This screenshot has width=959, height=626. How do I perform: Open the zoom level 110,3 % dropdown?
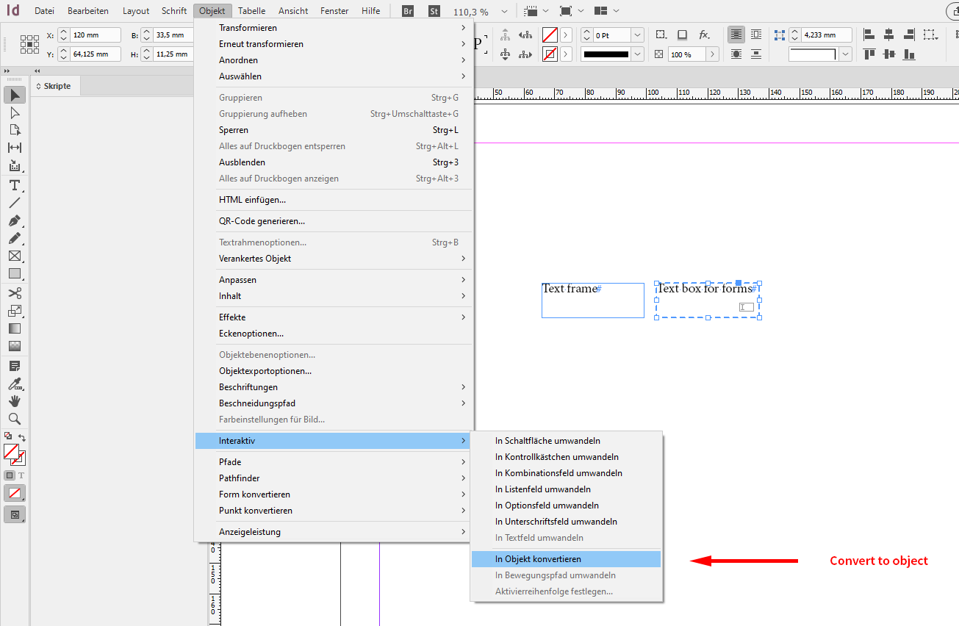[503, 12]
